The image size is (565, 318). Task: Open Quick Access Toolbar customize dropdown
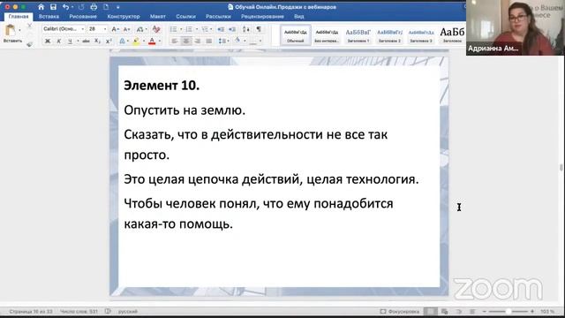click(117, 7)
